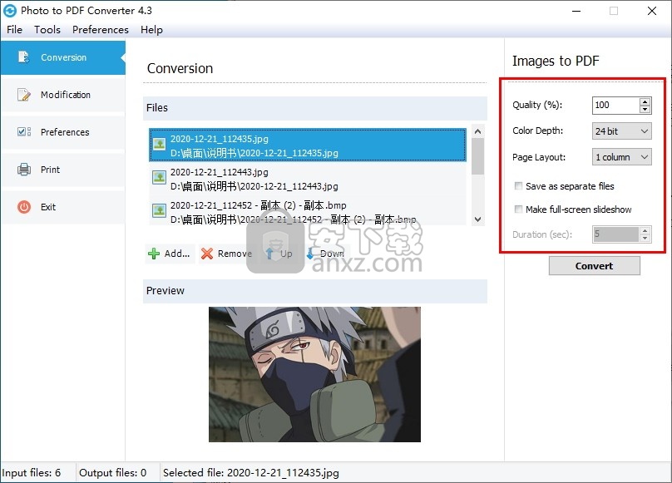Viewport: 672px width, 483px height.
Task: Click the file list scrollbar thumb
Action: (478, 156)
